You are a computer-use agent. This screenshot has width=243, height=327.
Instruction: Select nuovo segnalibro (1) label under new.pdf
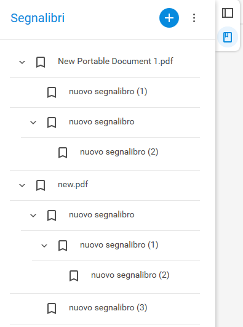119,245
